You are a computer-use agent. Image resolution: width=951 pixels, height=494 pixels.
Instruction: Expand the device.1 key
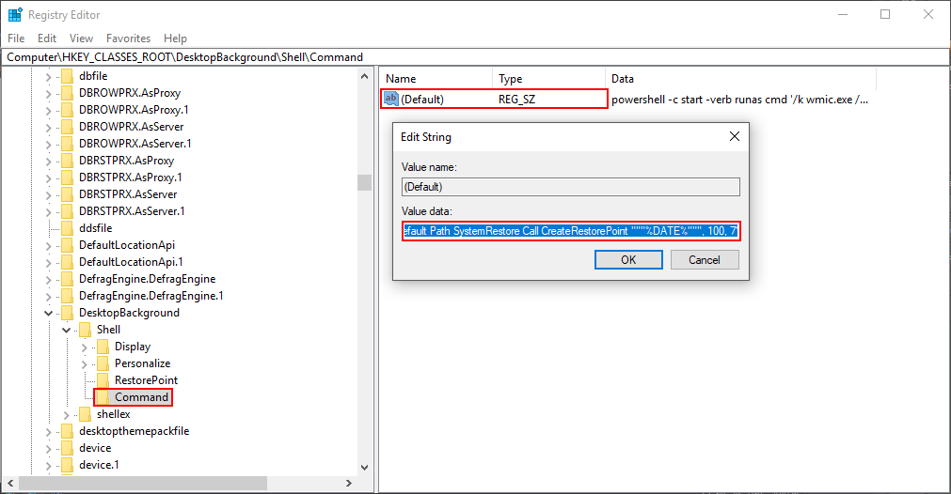(x=49, y=466)
